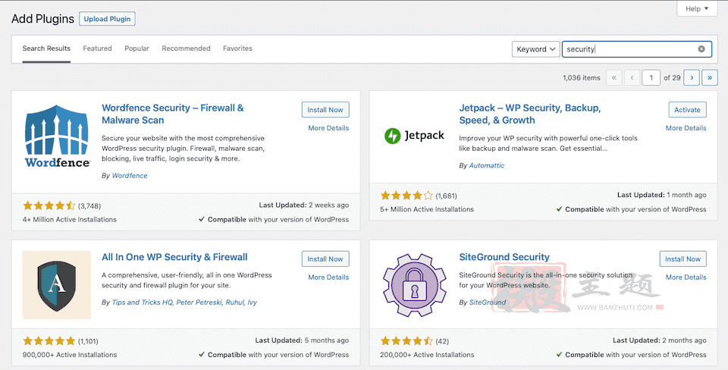Viewport: 728px width, 370px height.
Task: View More Details for SiteGround Security
Action: [686, 277]
